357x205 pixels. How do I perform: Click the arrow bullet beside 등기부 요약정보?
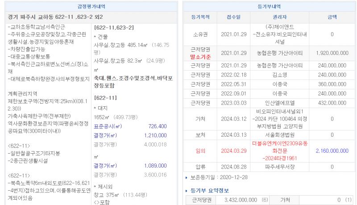coord(187,191)
